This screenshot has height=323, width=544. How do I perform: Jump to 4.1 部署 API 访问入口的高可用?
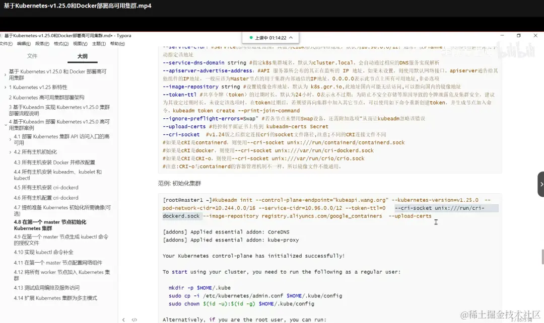pos(62,140)
